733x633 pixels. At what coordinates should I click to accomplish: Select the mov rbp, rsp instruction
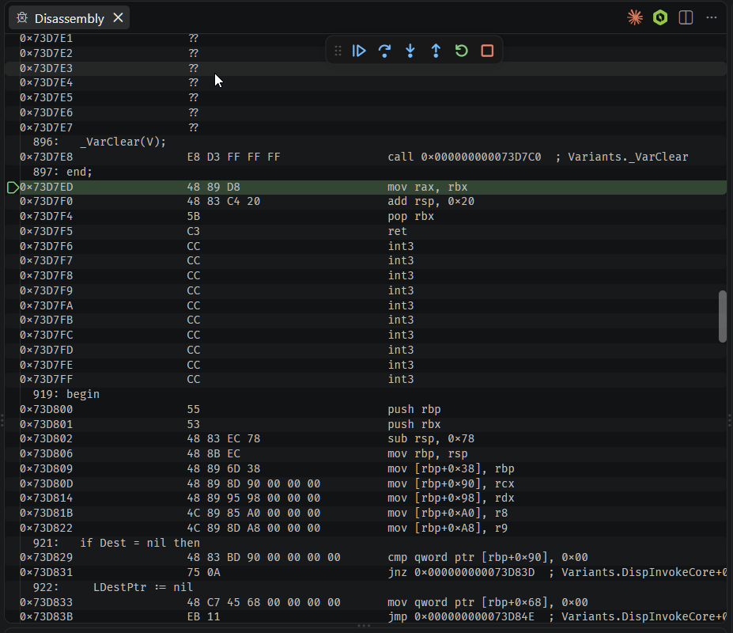427,454
